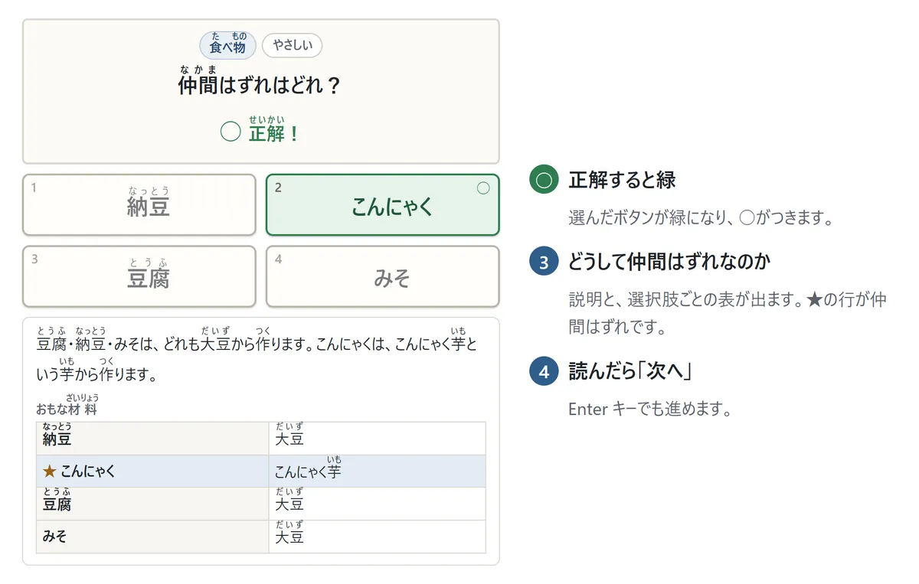Screen dimensions: 919x584
Task: Click table cell こんにゃく芋
Action: click(378, 471)
